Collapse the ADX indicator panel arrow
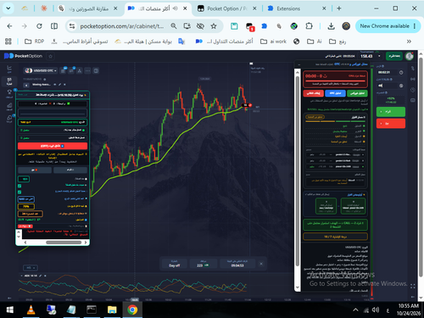 coord(21,276)
